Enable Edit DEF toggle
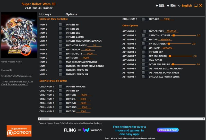This screenshot has width=206, height=140. click(62, 111)
